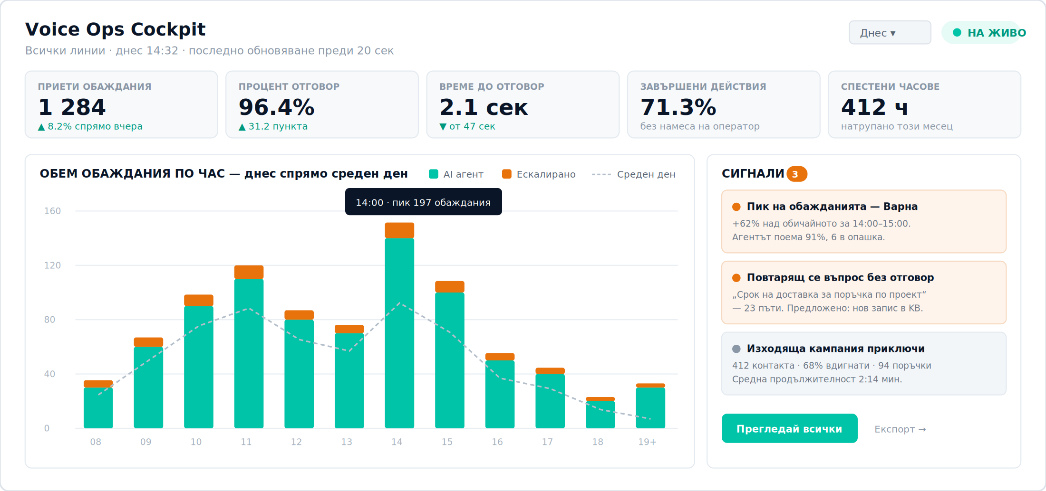1046x491 pixels.
Task: Click the bar for hour 11
Action: [x=249, y=347]
